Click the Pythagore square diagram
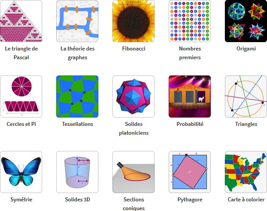 190,172
